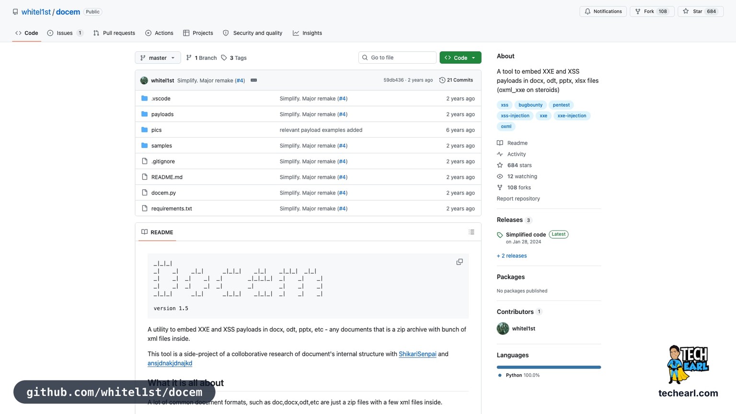
Task: Open the pics folder
Action: click(156, 130)
